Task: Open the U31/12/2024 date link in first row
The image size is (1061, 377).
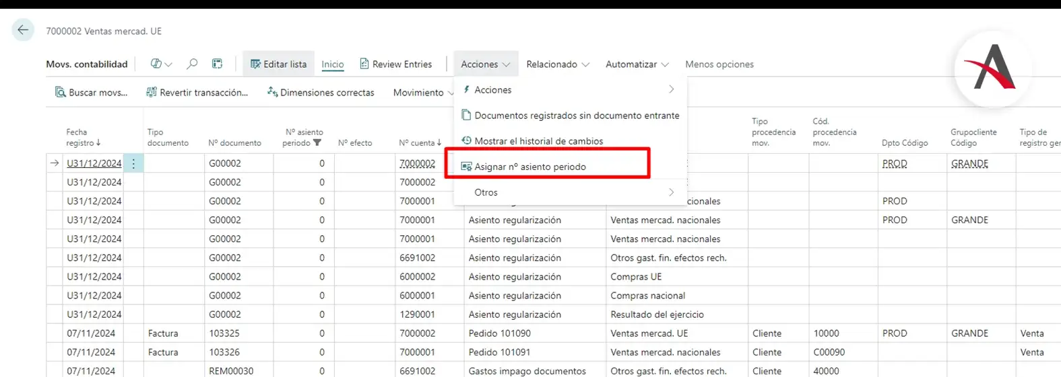Action: coord(94,163)
